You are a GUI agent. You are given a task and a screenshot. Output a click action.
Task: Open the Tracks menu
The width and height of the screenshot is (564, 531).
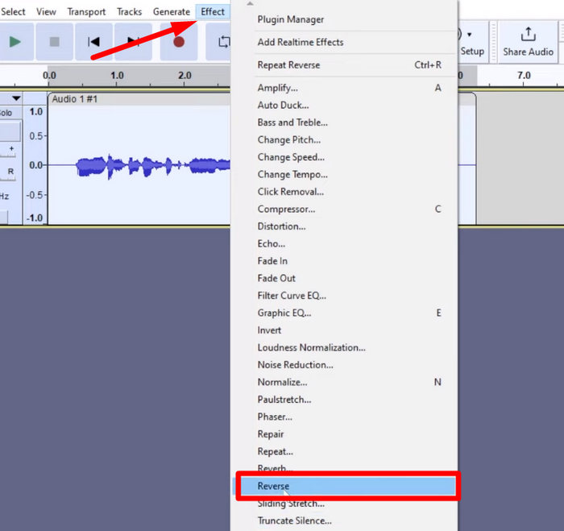pyautogui.click(x=129, y=12)
